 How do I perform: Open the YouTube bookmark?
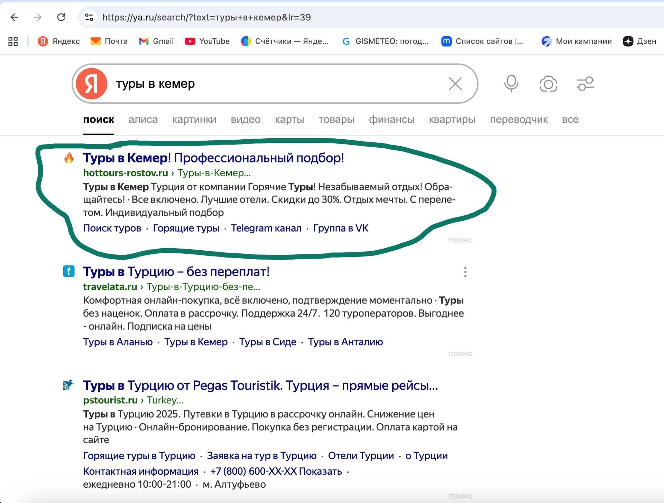pyautogui.click(x=207, y=41)
